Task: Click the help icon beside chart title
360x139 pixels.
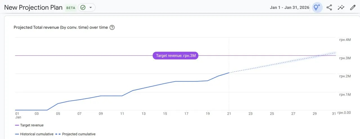Action: click(x=112, y=28)
